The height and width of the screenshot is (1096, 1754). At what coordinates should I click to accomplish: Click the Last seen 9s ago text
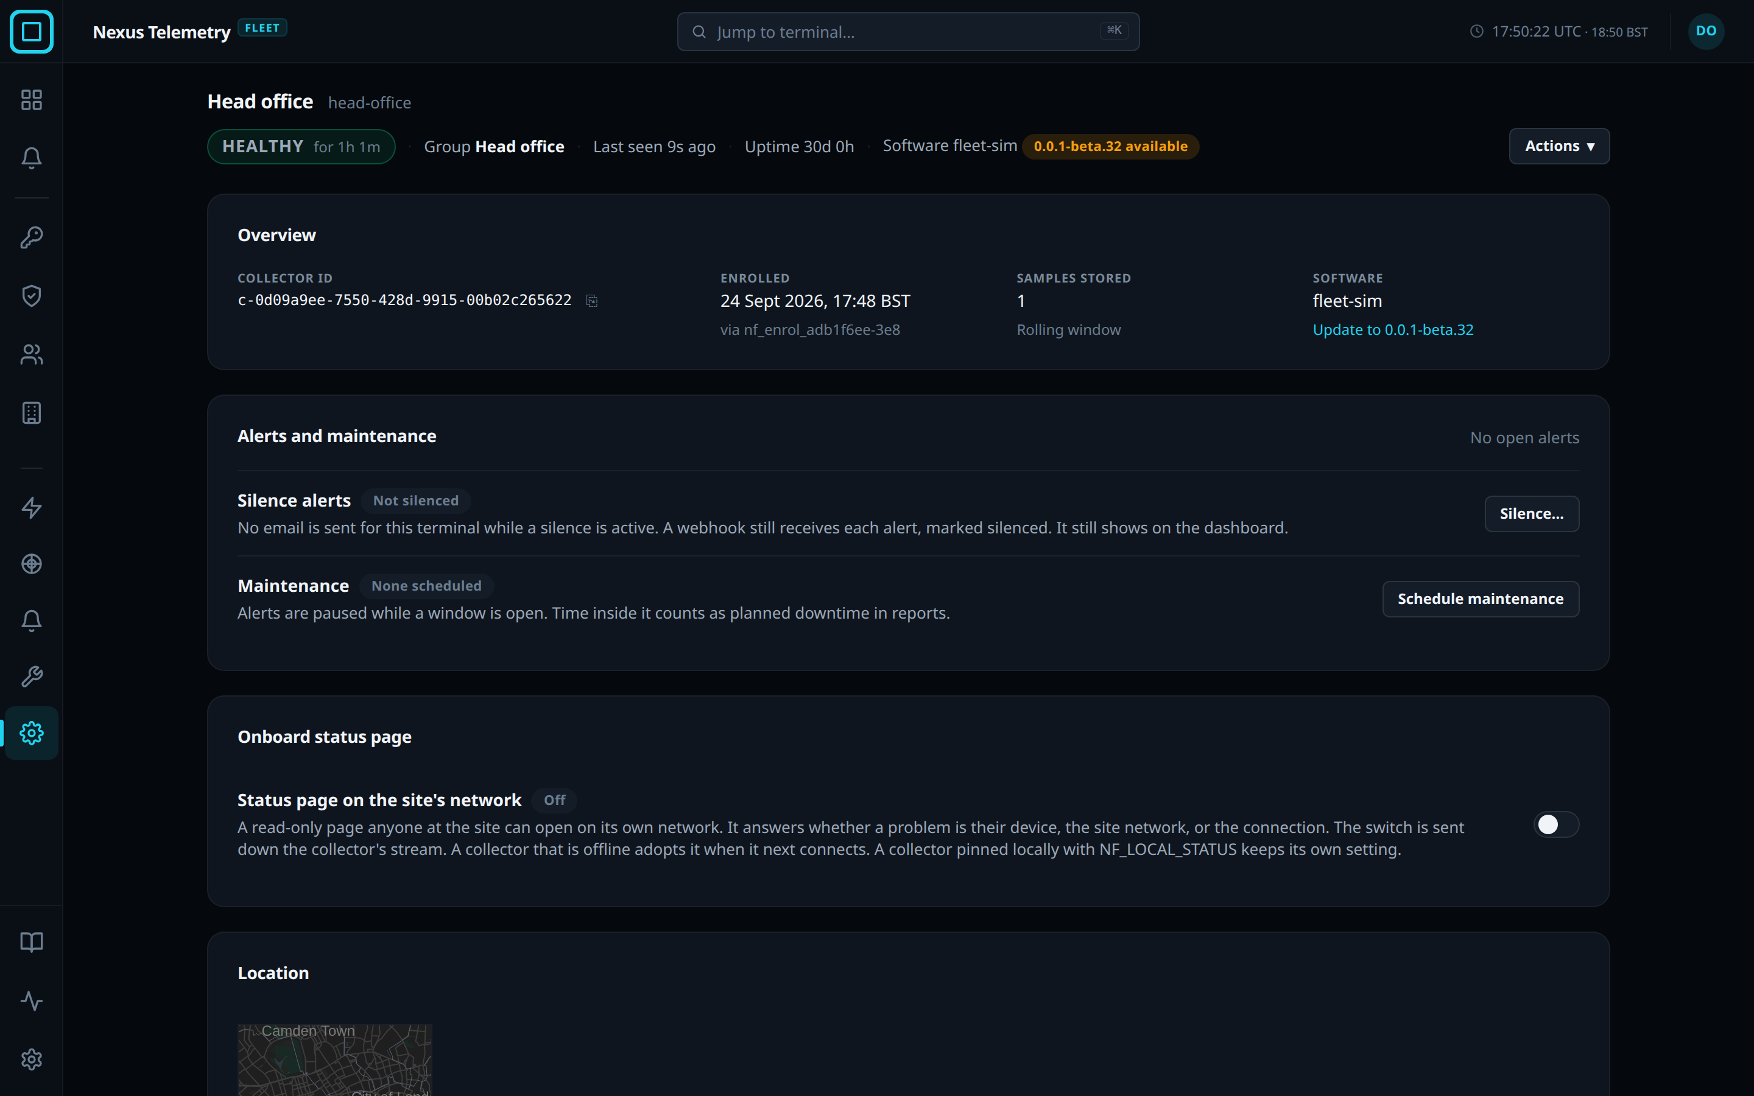pos(655,146)
